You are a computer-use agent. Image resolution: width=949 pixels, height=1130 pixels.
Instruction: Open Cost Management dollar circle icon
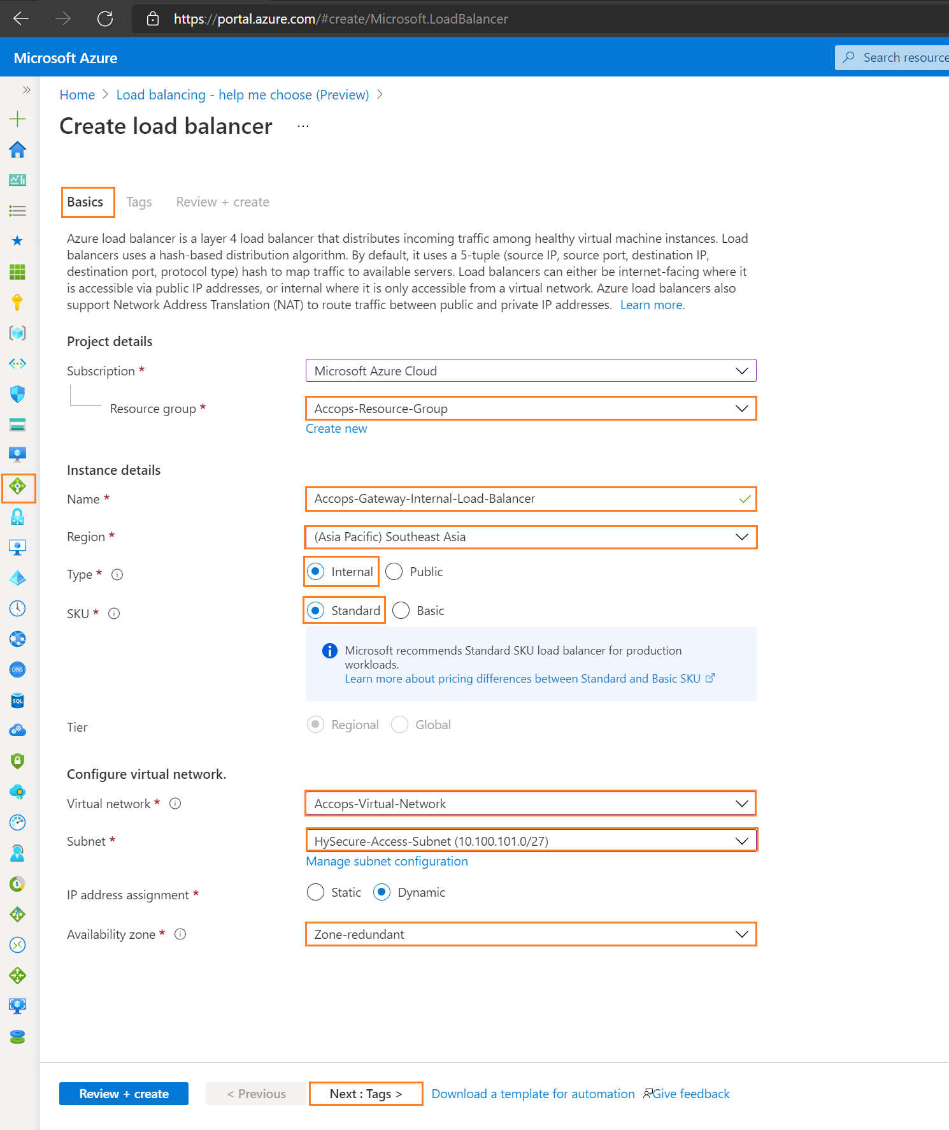click(x=17, y=884)
